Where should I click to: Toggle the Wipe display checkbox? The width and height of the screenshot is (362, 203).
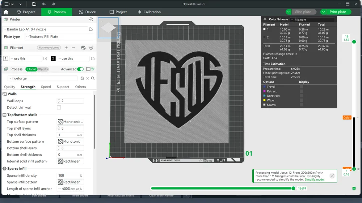click(x=301, y=100)
